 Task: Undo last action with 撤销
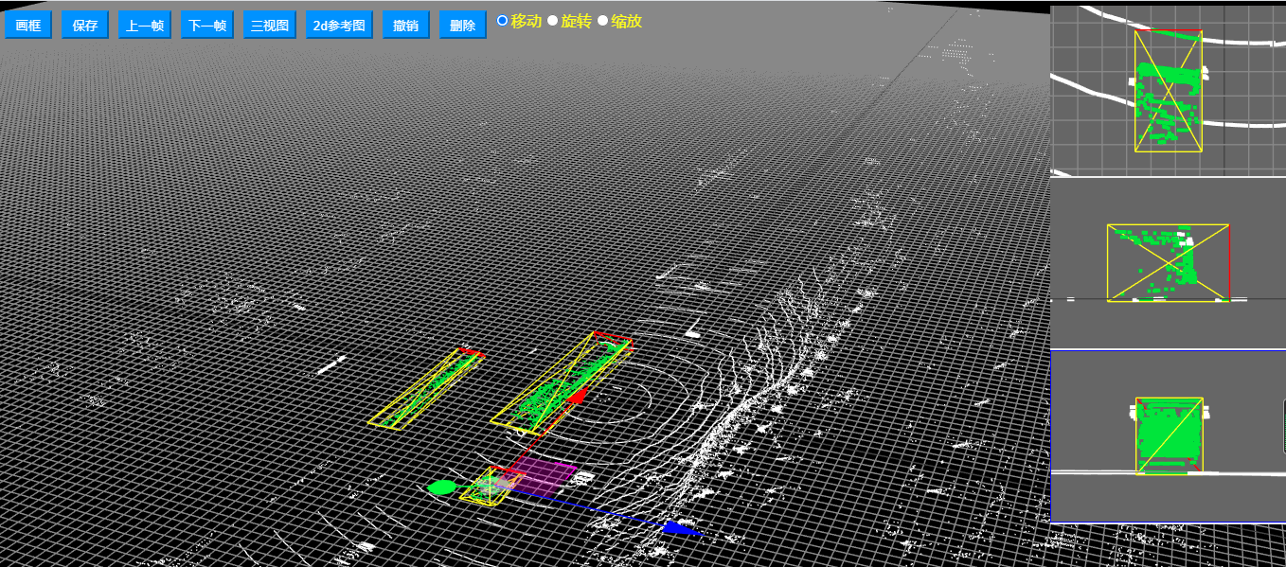point(406,26)
